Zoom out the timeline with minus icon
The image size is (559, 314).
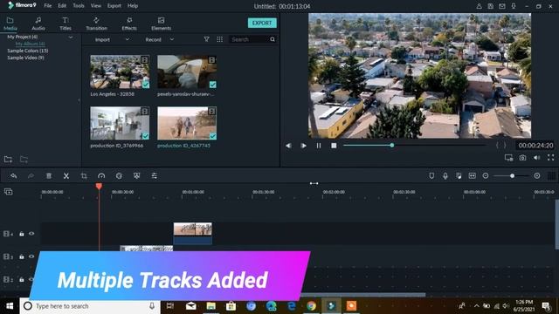(x=486, y=176)
